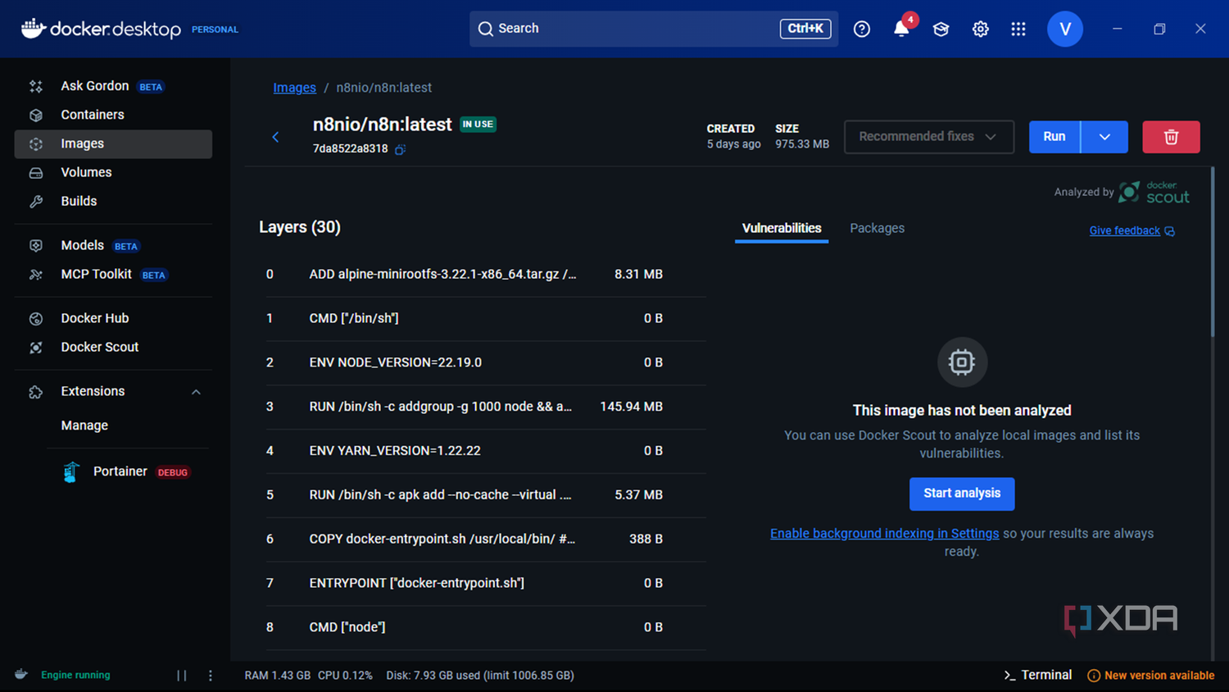Open Recommended fixes dropdown
The width and height of the screenshot is (1229, 692).
[929, 137]
